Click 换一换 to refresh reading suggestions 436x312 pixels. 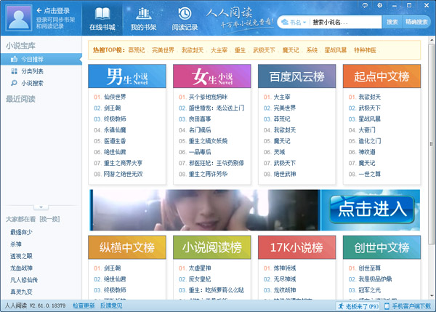(x=49, y=217)
